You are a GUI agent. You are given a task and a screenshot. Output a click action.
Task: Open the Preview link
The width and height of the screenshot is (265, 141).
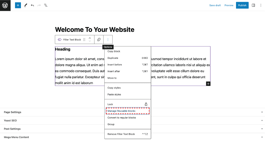[x=229, y=5]
